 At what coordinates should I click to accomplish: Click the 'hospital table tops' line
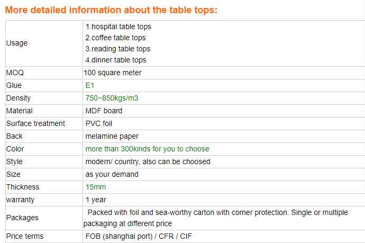tap(118, 26)
